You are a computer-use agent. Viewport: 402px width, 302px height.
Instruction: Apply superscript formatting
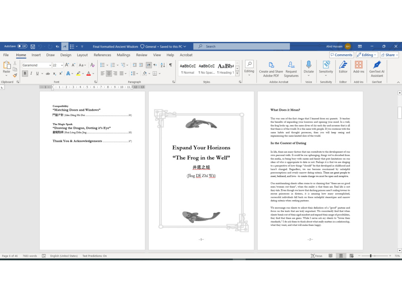tap(61, 73)
